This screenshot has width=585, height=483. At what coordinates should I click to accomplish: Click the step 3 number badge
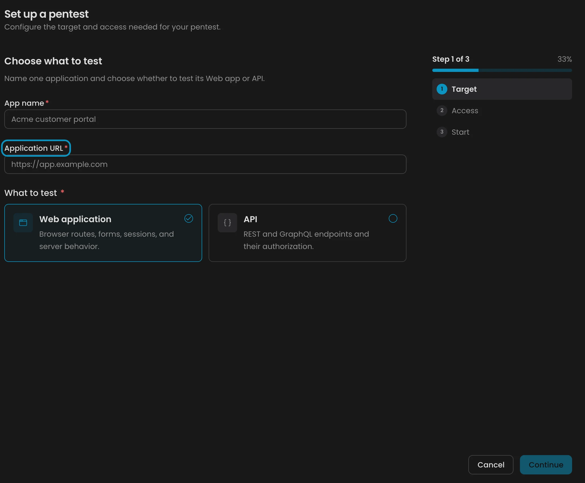442,132
